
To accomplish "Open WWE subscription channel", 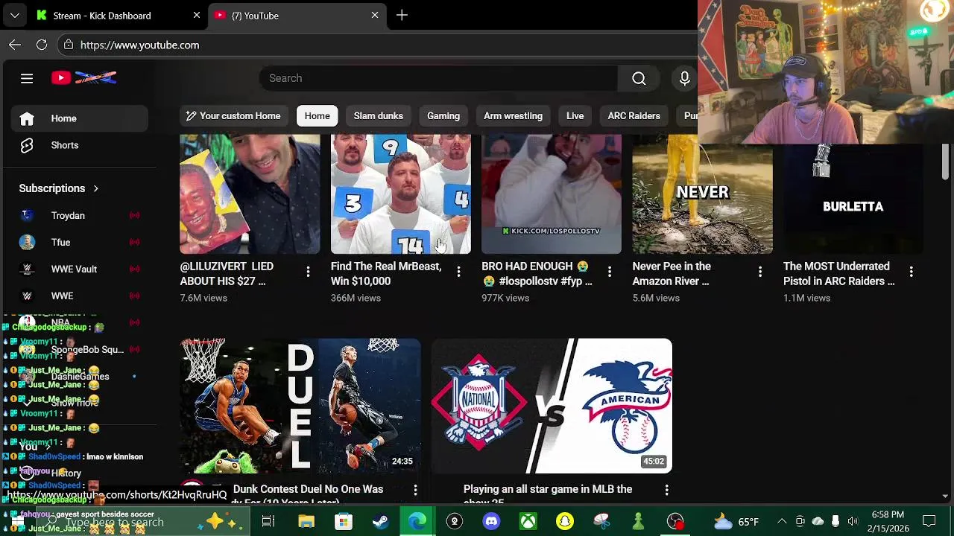I will tap(79, 296).
